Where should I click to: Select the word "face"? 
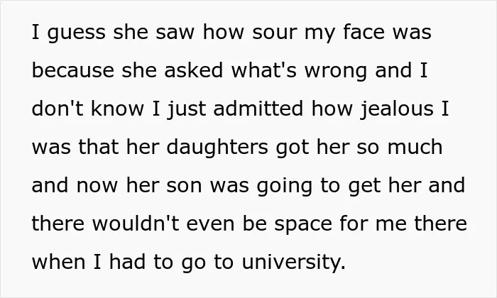click(364, 32)
